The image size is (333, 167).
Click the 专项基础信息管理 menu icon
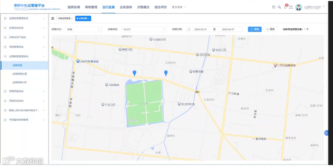coord(5,120)
